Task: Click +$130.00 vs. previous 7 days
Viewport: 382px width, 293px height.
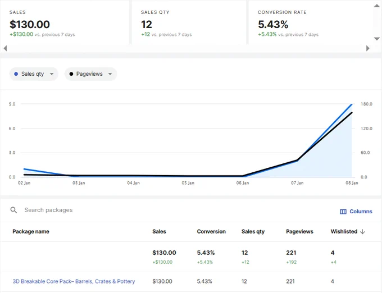Action: pyautogui.click(x=42, y=34)
